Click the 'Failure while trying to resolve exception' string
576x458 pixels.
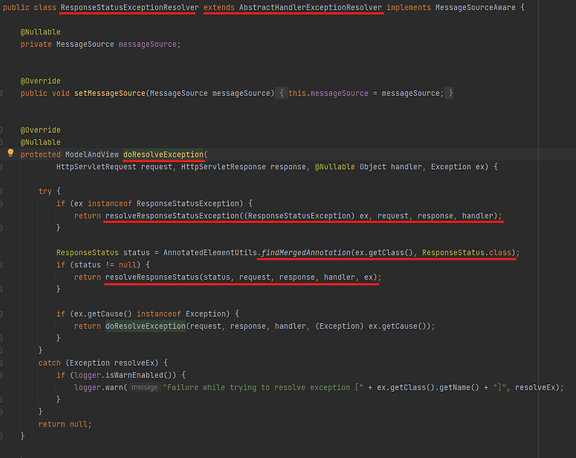tap(263, 387)
